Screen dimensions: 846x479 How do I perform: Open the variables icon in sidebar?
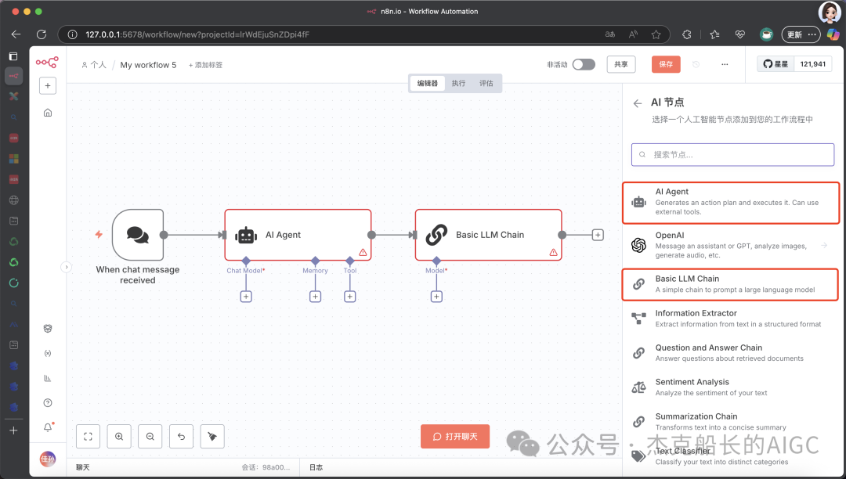click(x=48, y=354)
